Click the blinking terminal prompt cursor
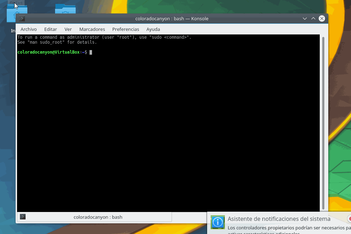 pos(91,52)
